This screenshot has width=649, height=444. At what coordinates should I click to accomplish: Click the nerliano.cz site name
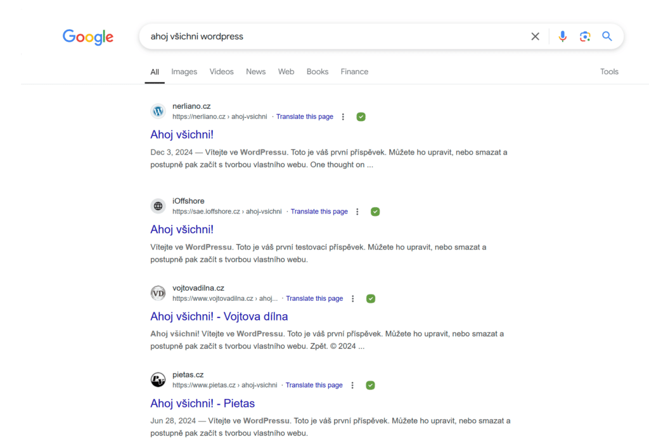point(191,106)
